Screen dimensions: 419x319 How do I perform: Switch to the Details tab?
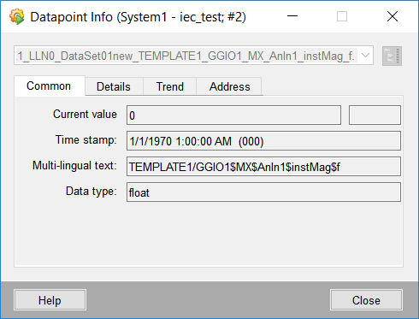[114, 86]
